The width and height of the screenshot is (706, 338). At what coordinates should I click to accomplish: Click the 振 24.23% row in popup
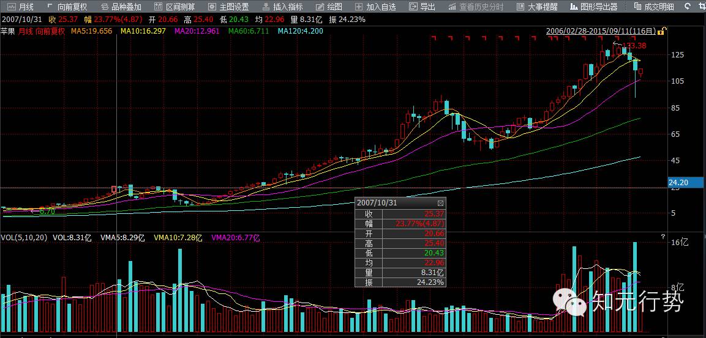[400, 282]
